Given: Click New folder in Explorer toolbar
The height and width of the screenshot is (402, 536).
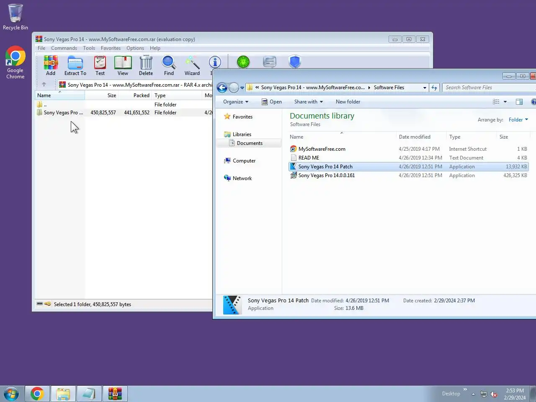Looking at the screenshot, I should pos(348,102).
